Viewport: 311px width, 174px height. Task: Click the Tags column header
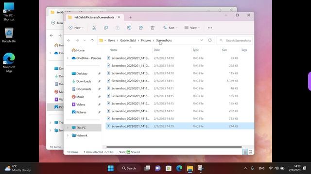point(244,50)
